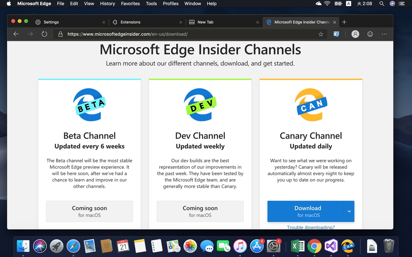
Task: Click the Trouble downloading link
Action: click(311, 227)
